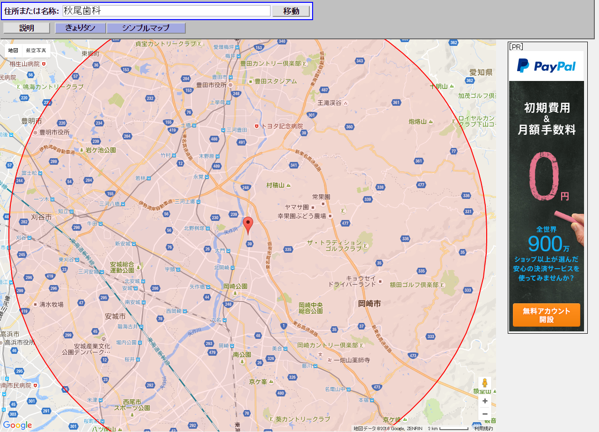Click the 鳴海カントリークラブ label
Image resolution: width=599 pixels, height=432 pixels.
53,87
